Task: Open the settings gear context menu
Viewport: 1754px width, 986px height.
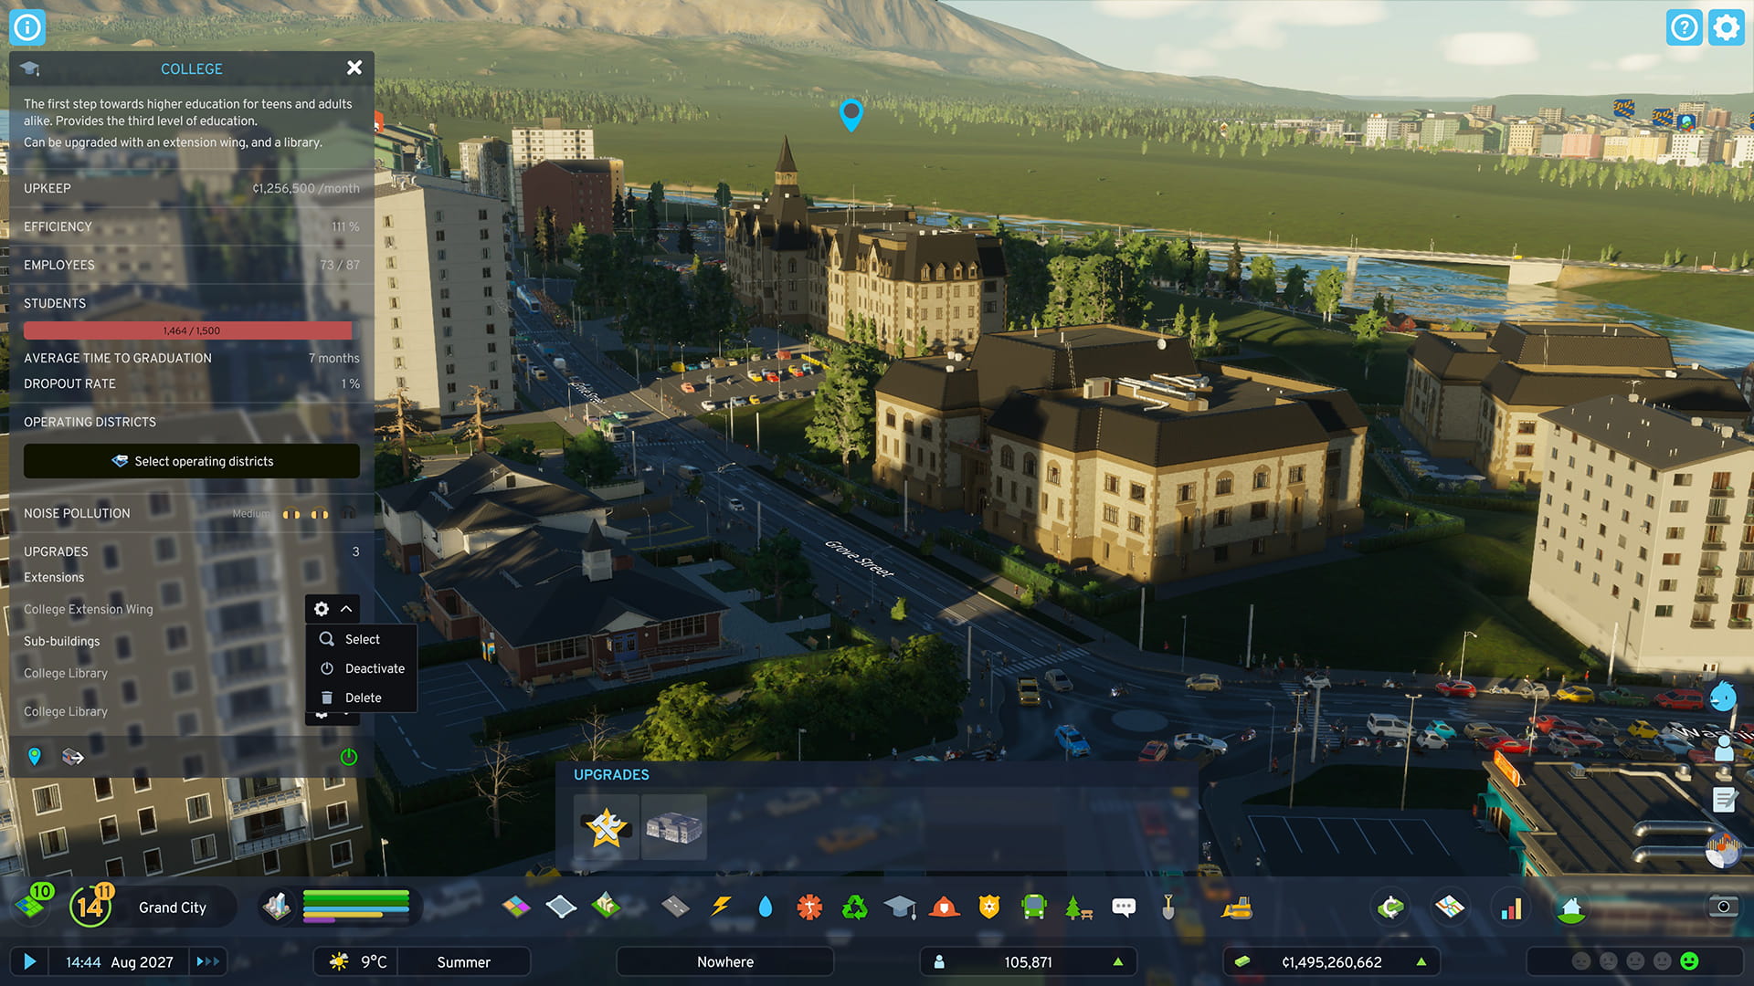Action: [322, 608]
